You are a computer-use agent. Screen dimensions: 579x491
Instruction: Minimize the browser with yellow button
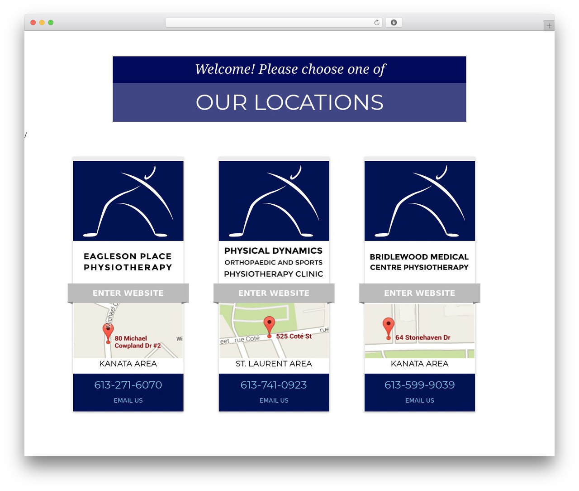tap(42, 23)
